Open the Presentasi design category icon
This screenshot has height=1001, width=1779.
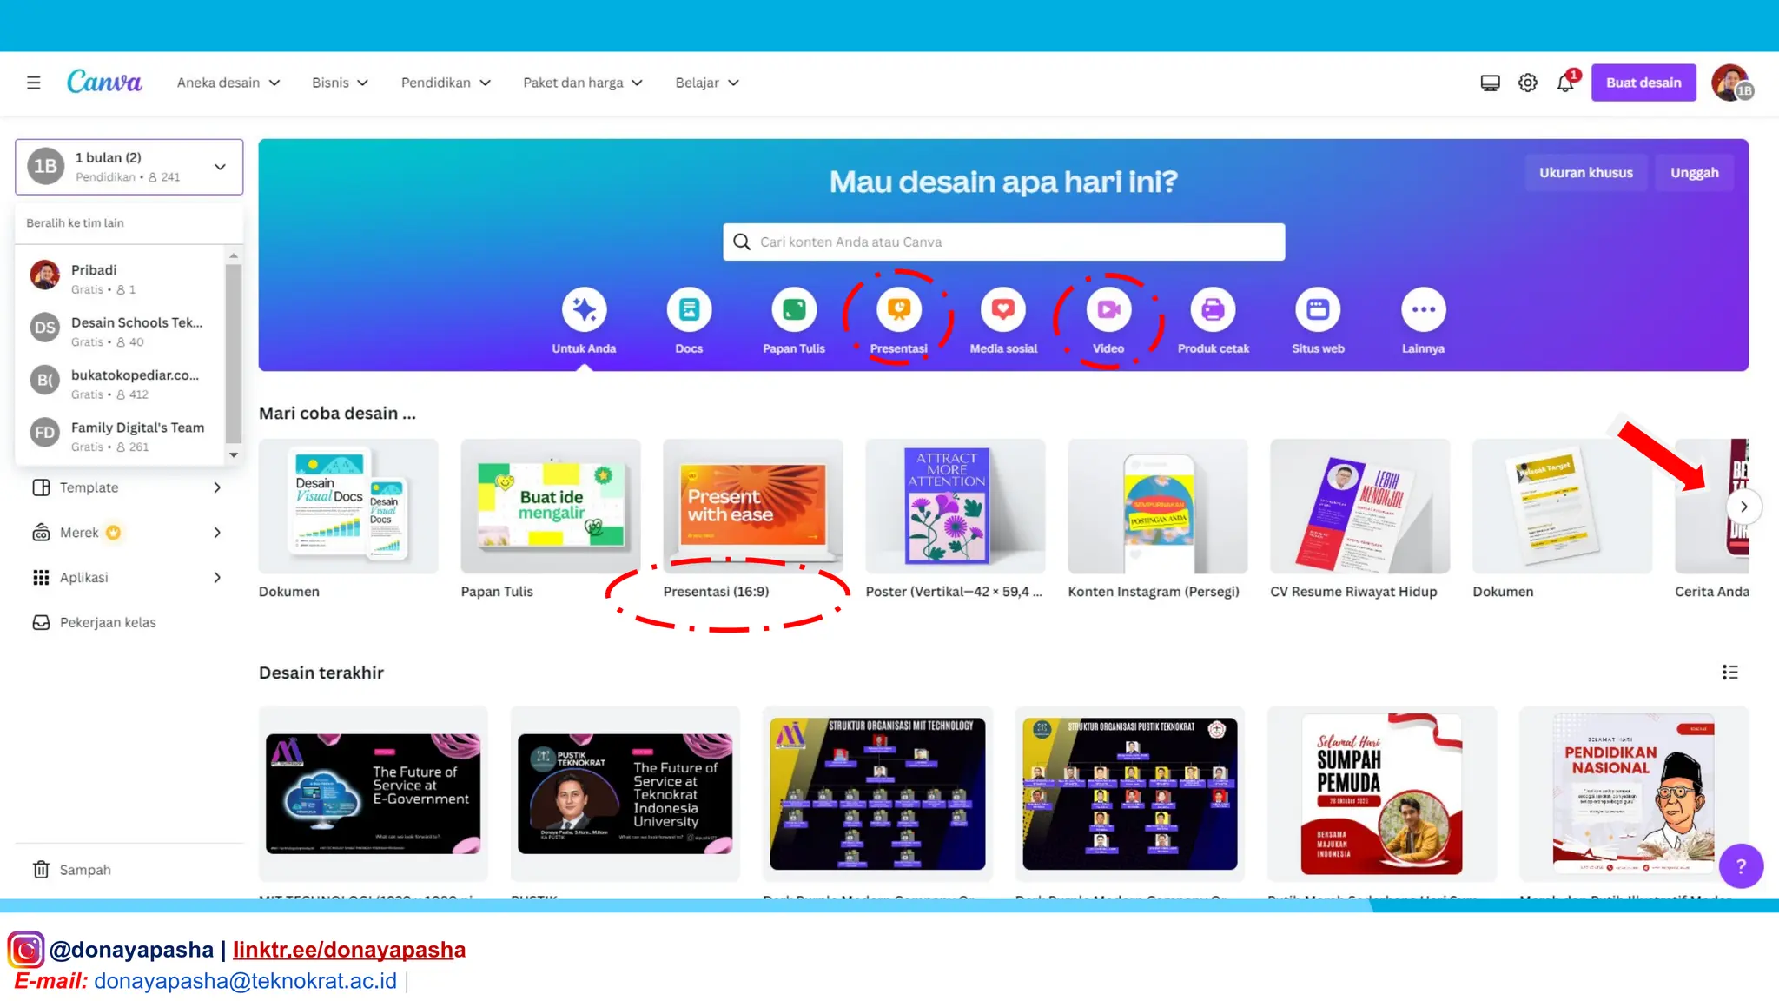click(x=898, y=310)
